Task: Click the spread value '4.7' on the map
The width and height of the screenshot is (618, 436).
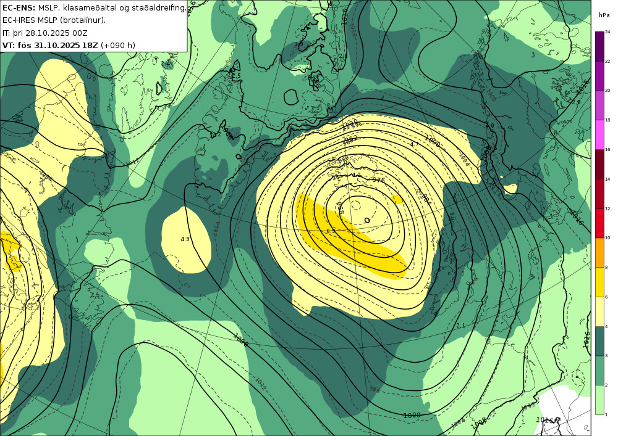Action: pyautogui.click(x=414, y=144)
